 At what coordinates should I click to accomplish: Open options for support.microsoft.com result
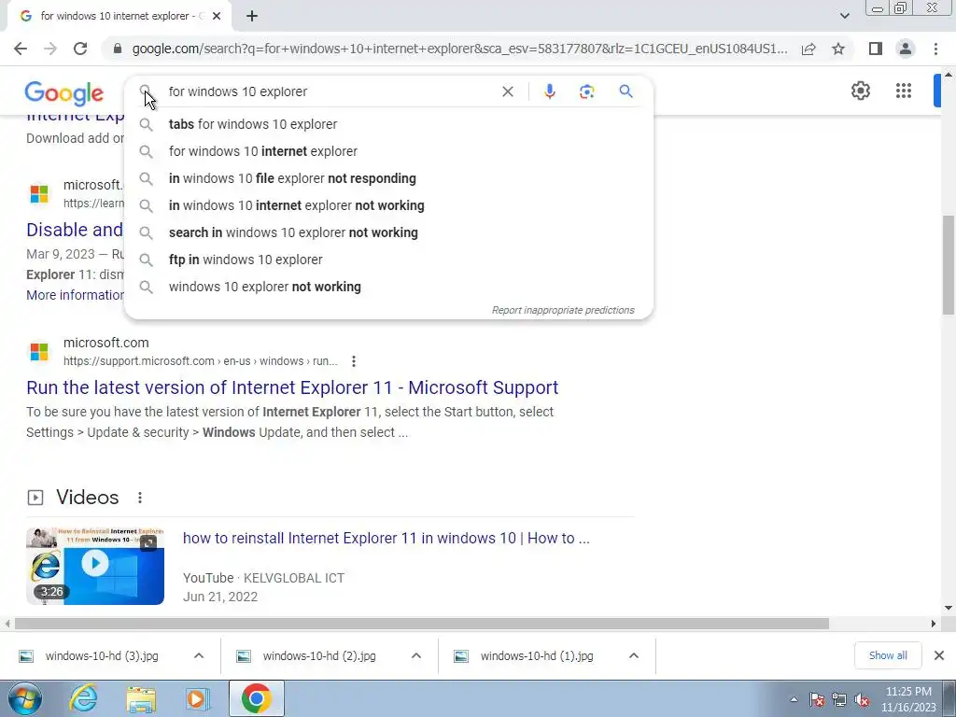coord(354,361)
